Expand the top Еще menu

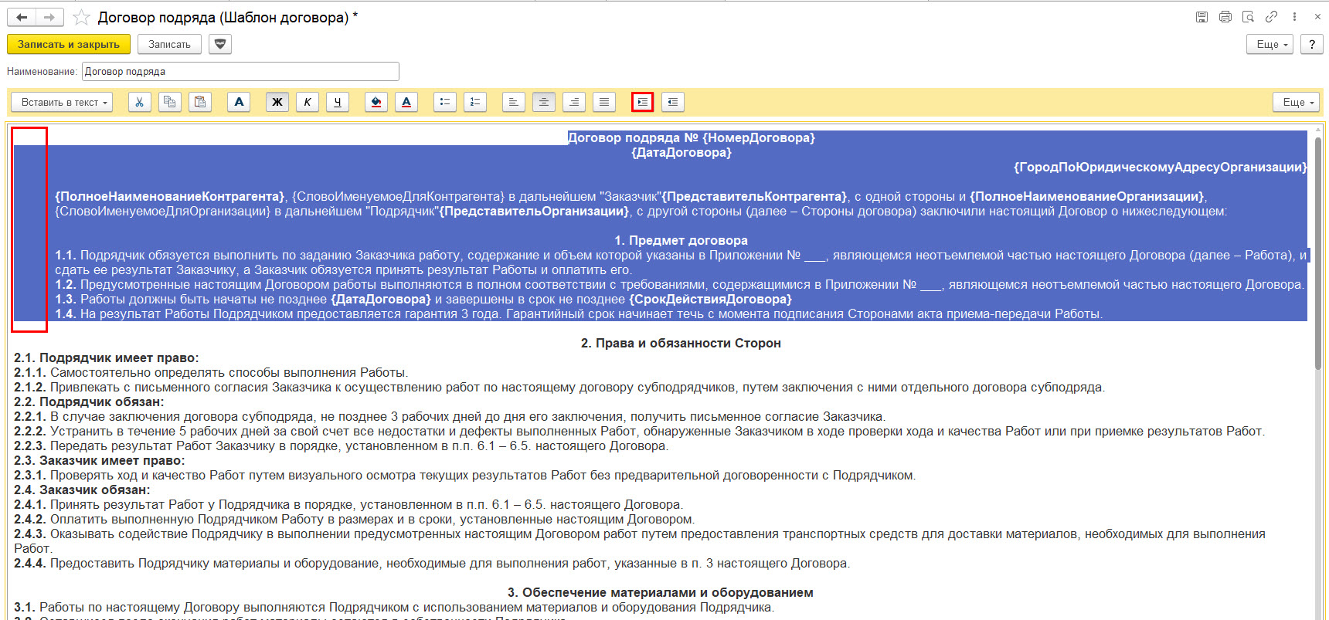tap(1271, 44)
